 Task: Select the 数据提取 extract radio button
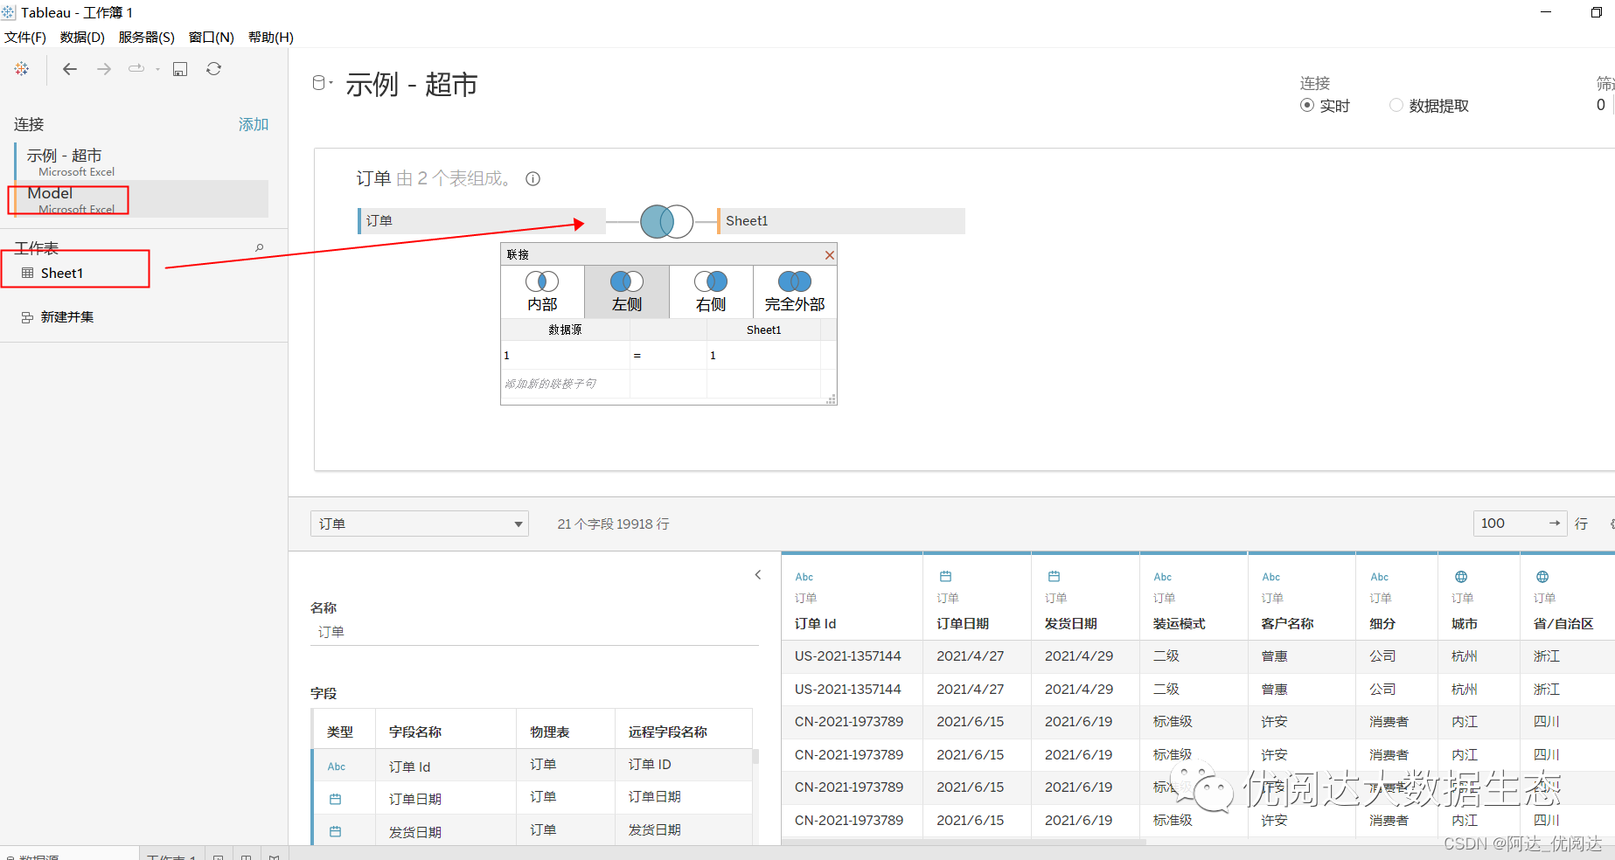click(x=1396, y=106)
